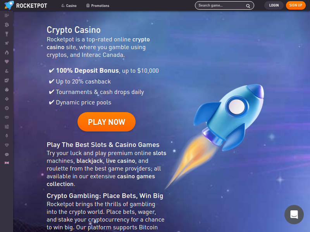This screenshot has width=310, height=232.
Task: Open the diamond VIP icon
Action: pos(7,145)
